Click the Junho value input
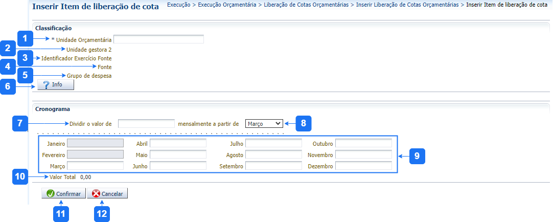 178,166
